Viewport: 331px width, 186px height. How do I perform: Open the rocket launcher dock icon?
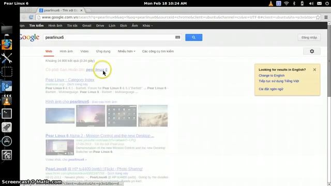point(7,128)
